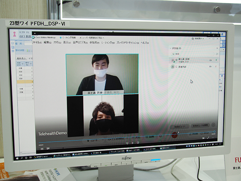Click the red end meeting button
This screenshot has height=181, width=241.
coord(174,136)
